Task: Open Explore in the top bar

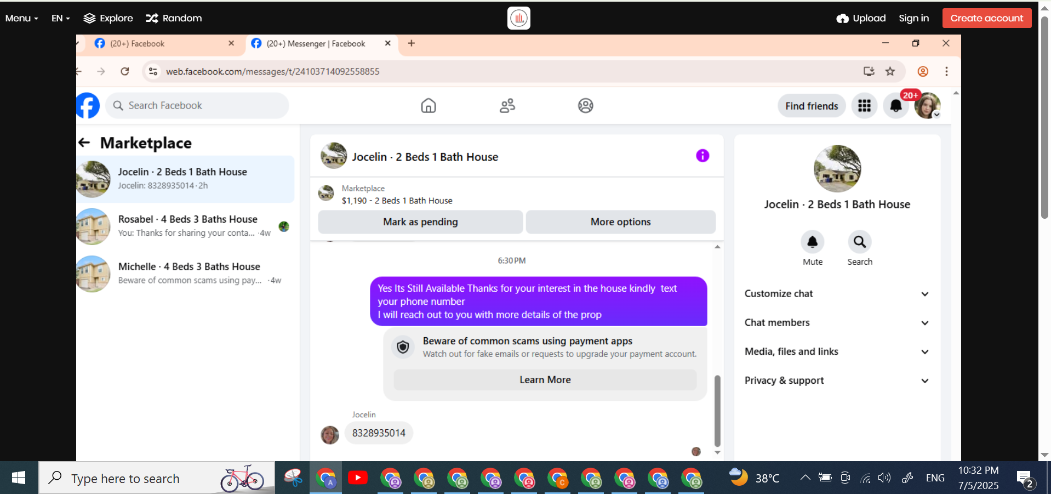Action: coord(108,18)
